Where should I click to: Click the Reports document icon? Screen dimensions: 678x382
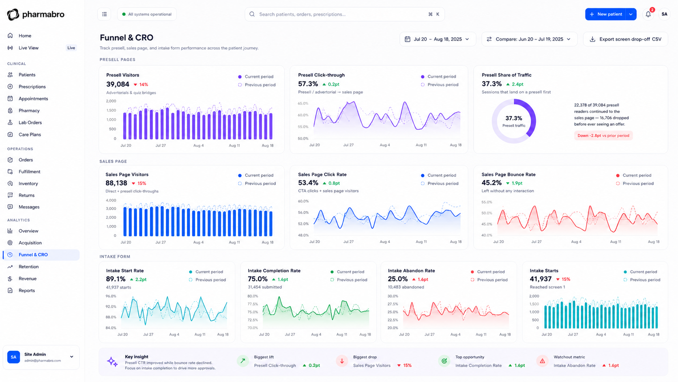click(x=10, y=291)
